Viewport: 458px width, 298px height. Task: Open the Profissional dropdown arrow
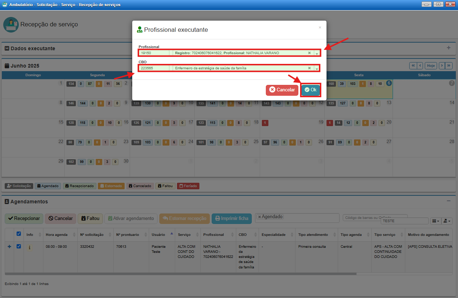[x=317, y=53]
